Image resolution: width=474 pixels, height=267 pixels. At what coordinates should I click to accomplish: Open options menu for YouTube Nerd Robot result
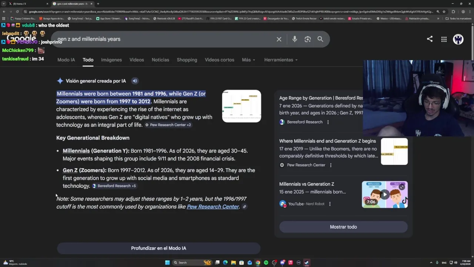coord(330,204)
